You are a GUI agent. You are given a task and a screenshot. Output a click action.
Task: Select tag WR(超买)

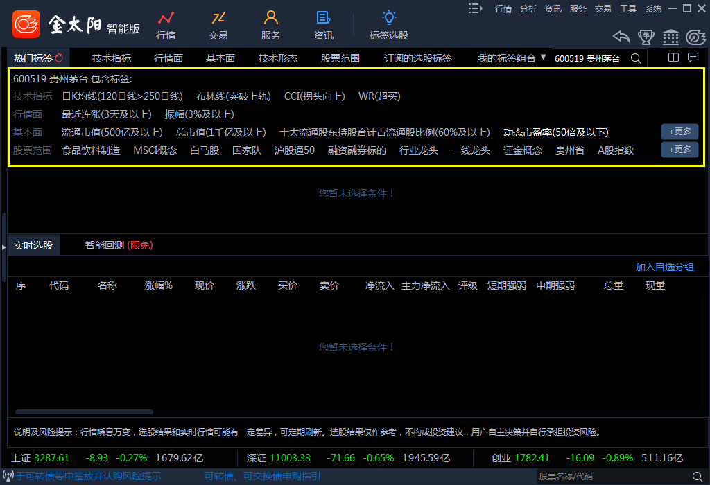[379, 96]
